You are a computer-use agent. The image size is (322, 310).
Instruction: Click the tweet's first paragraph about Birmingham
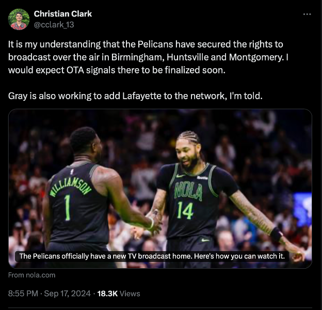click(x=148, y=57)
